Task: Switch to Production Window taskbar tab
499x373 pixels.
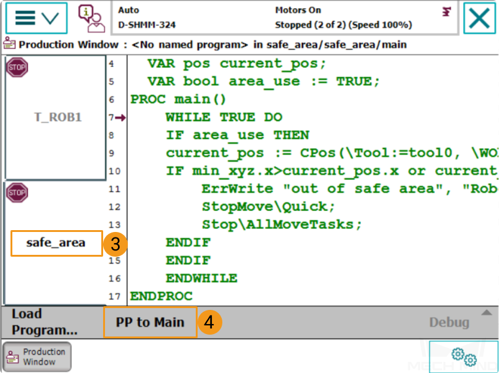Action: click(37, 357)
